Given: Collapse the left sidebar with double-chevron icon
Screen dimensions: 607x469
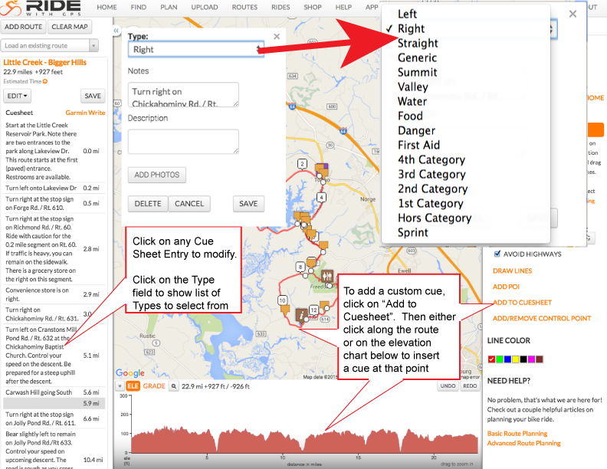Looking at the screenshot, I should [x=116, y=31].
